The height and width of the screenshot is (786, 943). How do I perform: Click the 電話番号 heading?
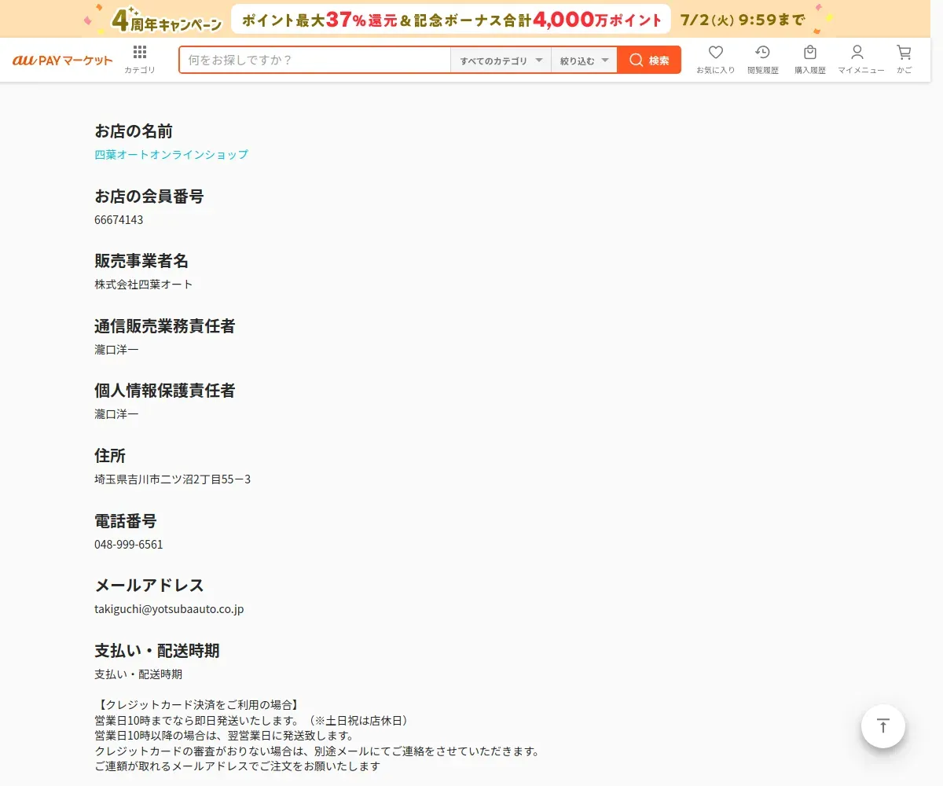[126, 520]
